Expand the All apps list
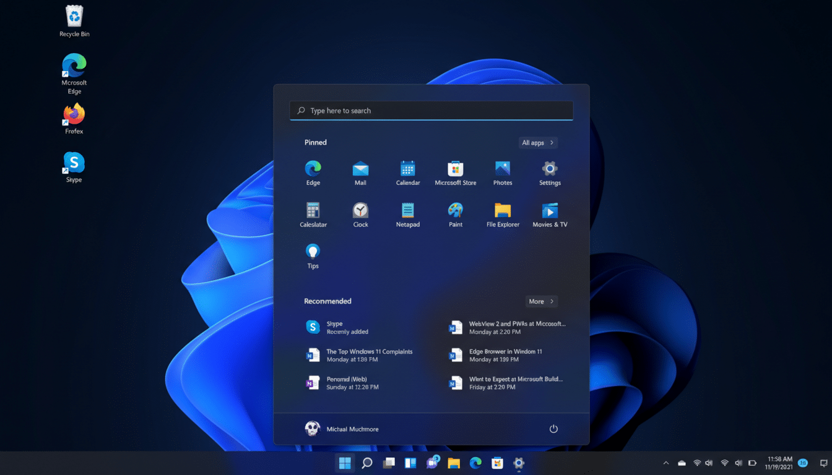832x475 pixels. 537,142
